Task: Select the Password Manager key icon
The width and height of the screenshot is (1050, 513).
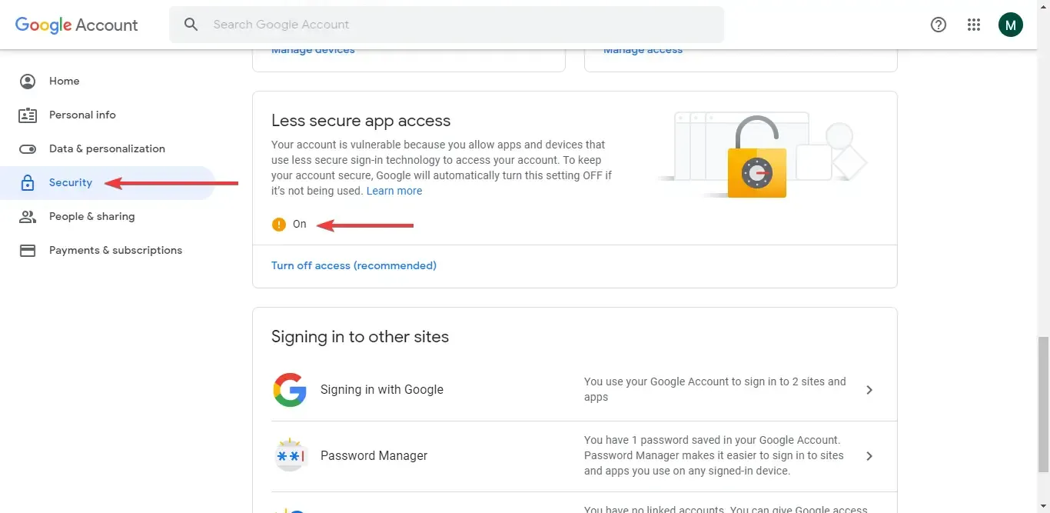Action: pos(291,455)
